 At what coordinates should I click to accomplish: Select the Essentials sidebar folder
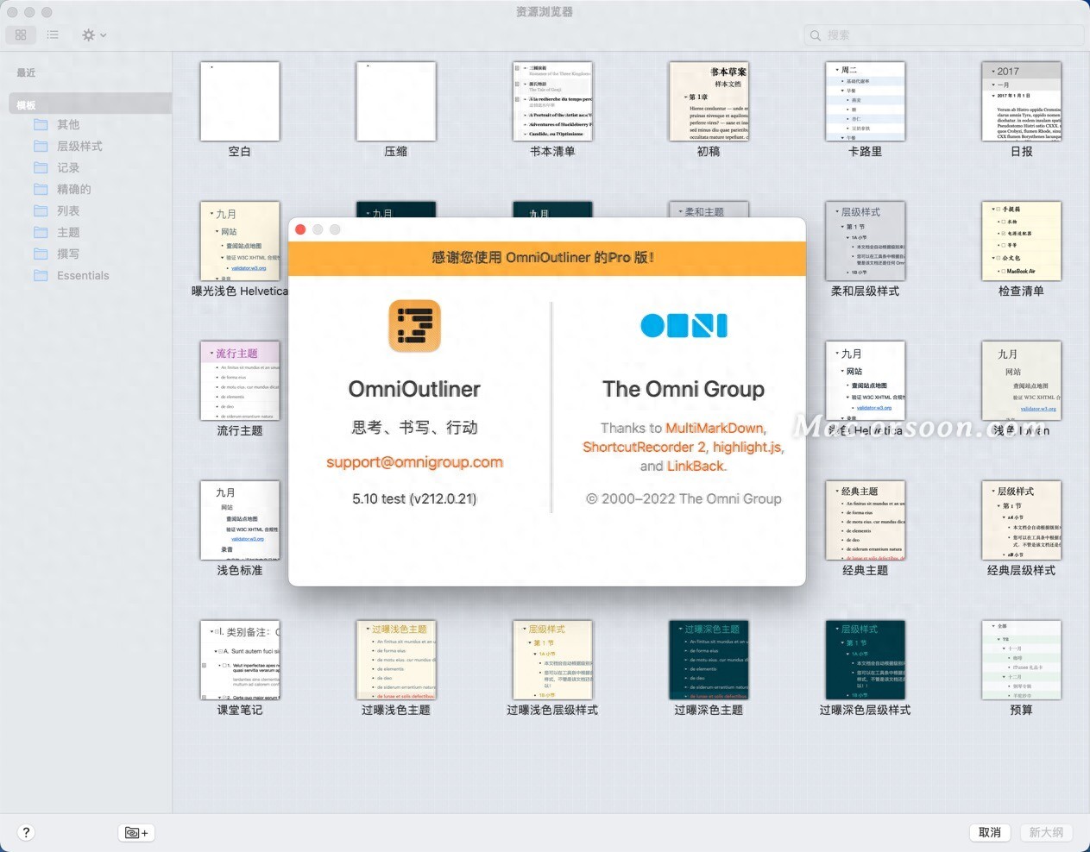pos(83,275)
